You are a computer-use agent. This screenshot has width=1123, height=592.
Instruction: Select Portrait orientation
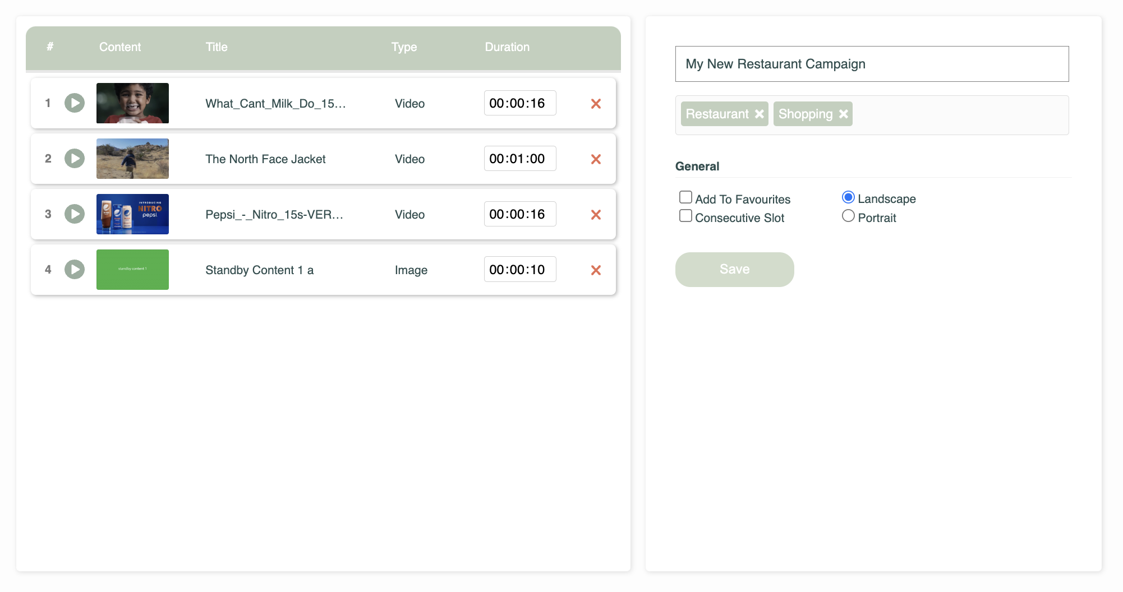pos(848,216)
